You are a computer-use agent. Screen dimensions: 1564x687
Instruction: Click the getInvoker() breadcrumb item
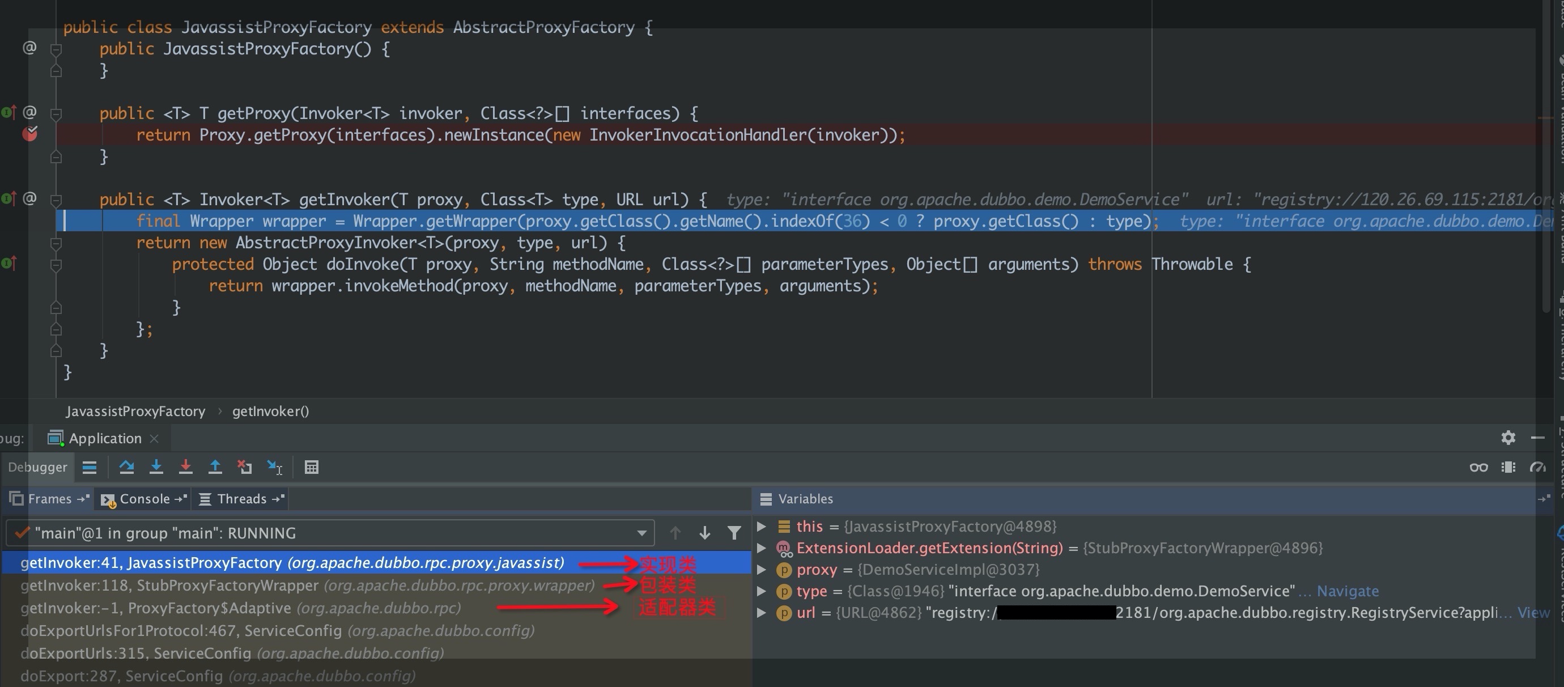coord(270,411)
